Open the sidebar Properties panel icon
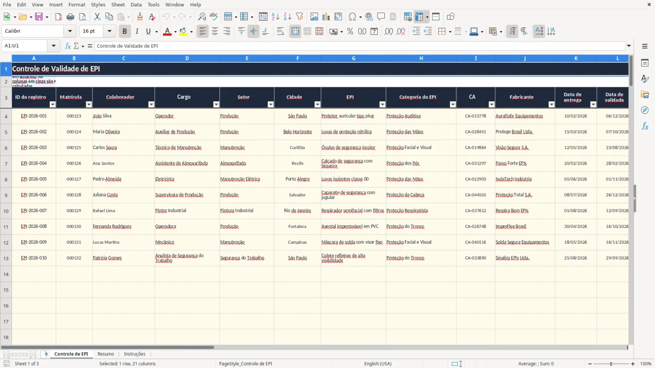 coord(645,63)
